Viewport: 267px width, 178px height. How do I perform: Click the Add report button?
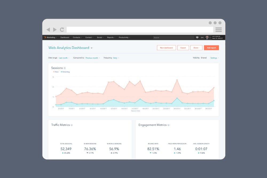[211, 48]
